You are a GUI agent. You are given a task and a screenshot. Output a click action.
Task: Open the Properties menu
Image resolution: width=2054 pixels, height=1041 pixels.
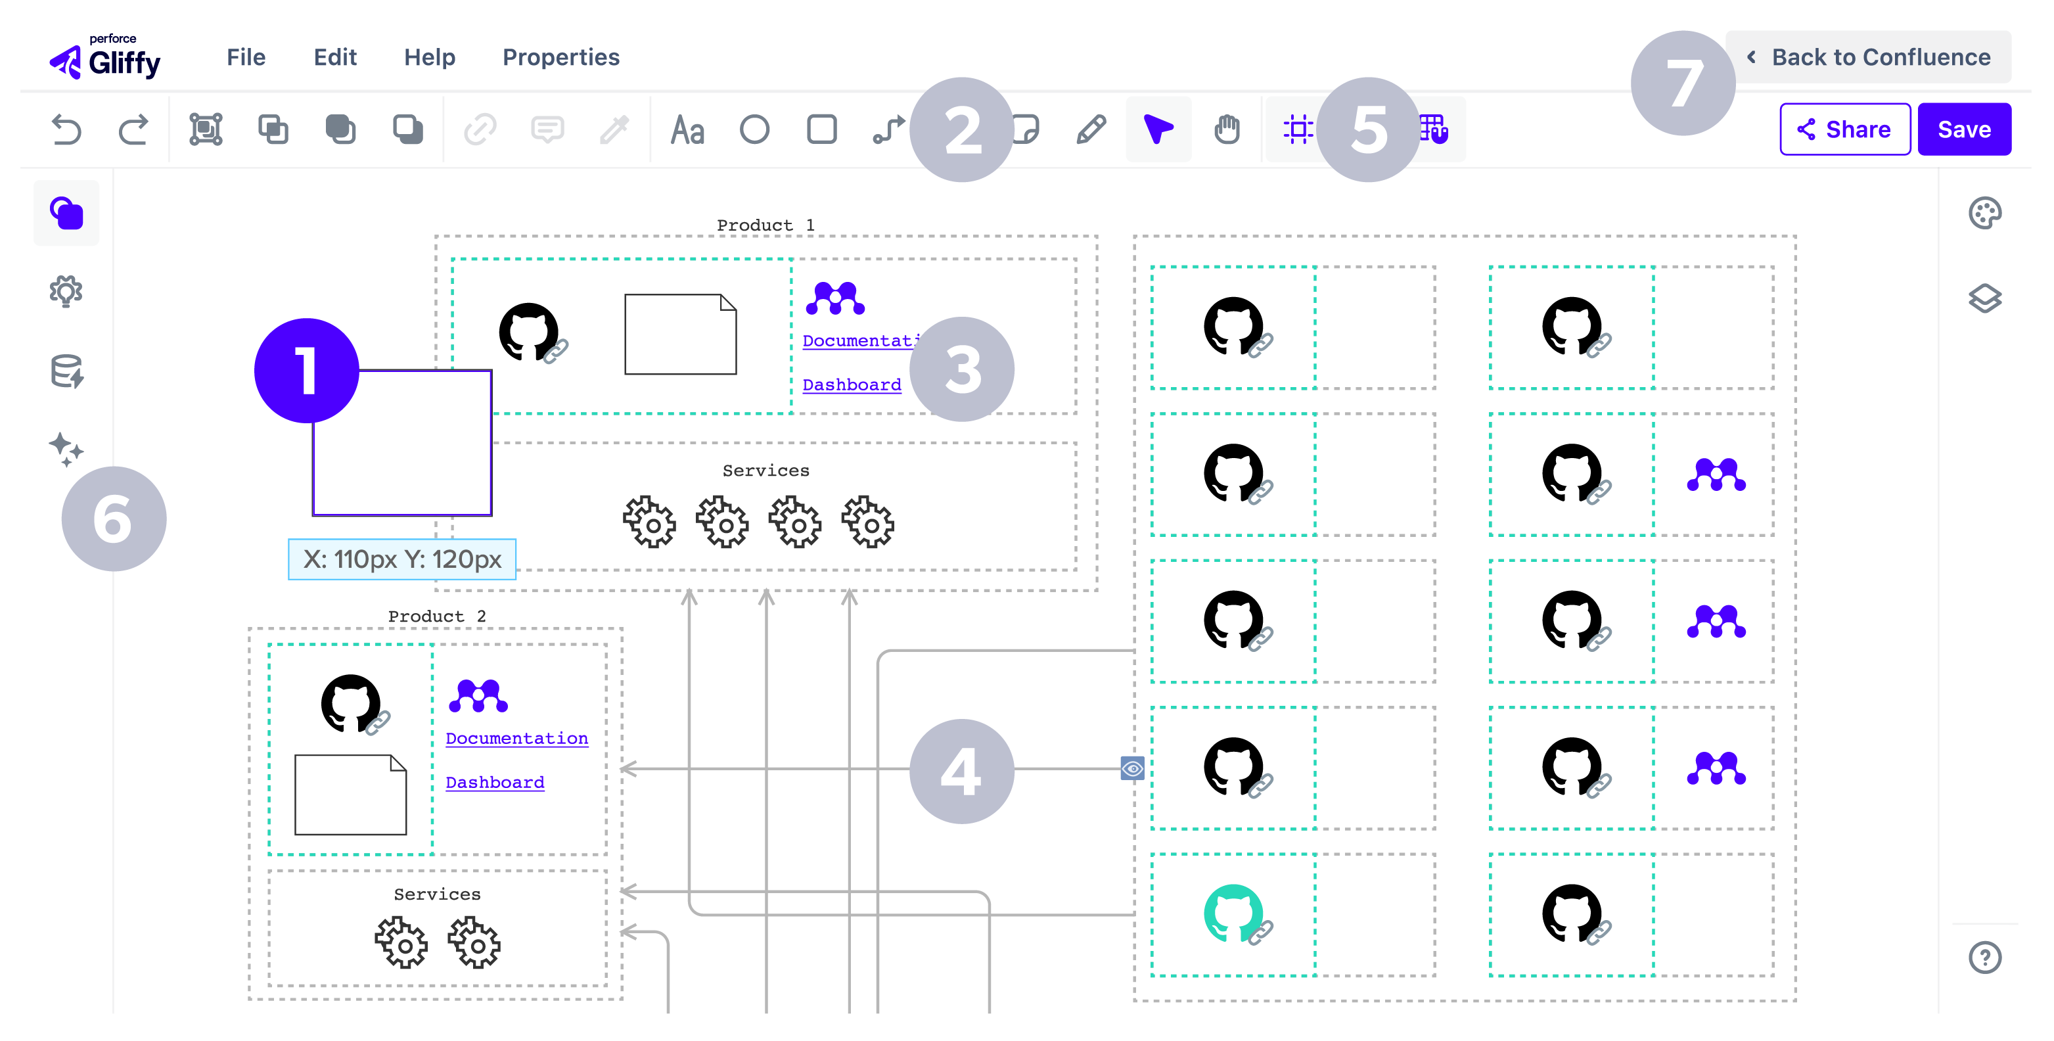(560, 57)
